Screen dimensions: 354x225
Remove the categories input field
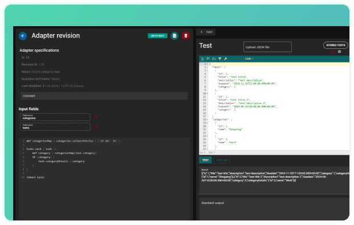(x=96, y=117)
